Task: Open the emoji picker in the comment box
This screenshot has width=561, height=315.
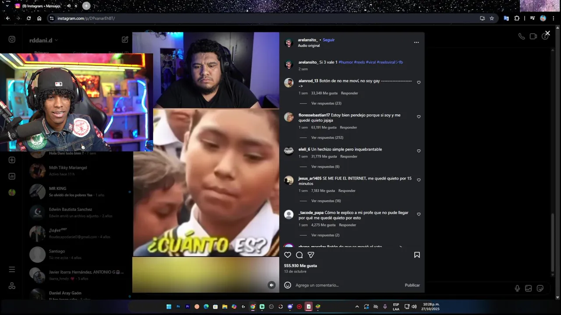Action: [x=288, y=285]
